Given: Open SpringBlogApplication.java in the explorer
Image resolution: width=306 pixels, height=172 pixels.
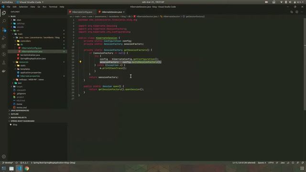Looking at the screenshot, I should (37, 58).
